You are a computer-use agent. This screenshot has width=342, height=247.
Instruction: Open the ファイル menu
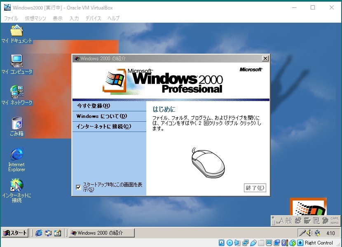tap(11, 18)
